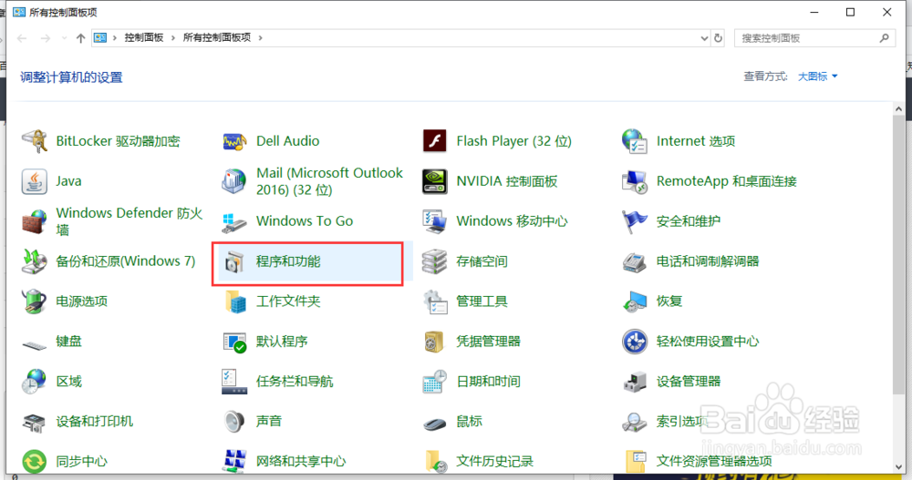The width and height of the screenshot is (912, 480).
Task: Open the 恢复 icon
Action: point(635,301)
